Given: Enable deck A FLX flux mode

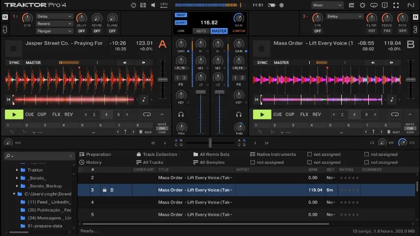Looking at the screenshot, I should [x=56, y=114].
